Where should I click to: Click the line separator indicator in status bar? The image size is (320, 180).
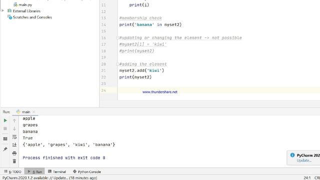pos(317,178)
